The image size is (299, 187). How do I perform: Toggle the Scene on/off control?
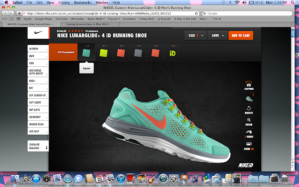coord(249,146)
